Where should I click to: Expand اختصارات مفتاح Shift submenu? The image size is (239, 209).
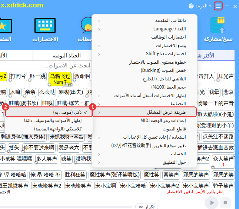pyautogui.click(x=145, y=54)
